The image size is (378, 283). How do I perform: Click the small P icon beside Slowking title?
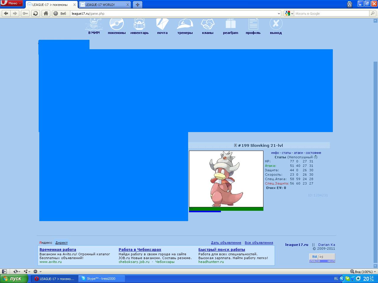tap(235, 145)
